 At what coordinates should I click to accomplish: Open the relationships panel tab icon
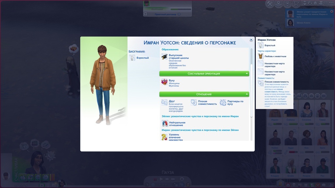[x=300, y=185]
